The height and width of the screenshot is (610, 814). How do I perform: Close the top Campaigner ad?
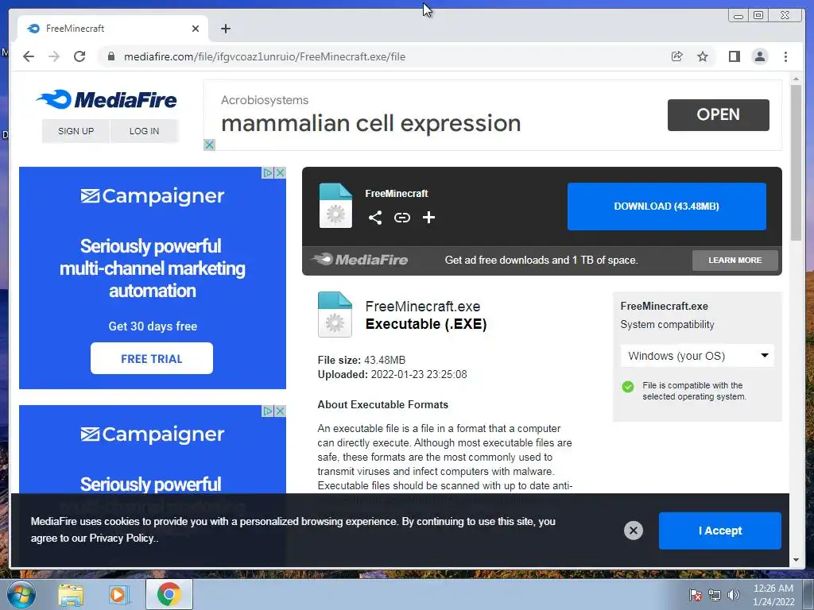click(x=281, y=172)
